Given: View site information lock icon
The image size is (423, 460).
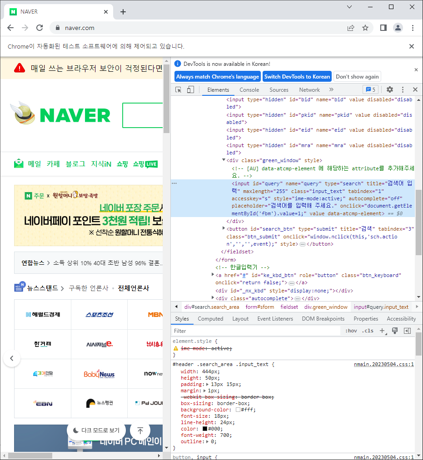Looking at the screenshot, I should (58, 28).
